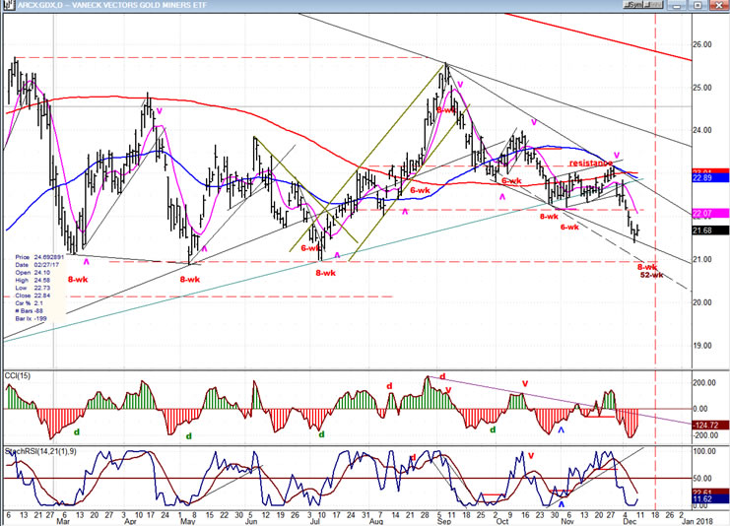
Task: Click the Jun label on time axis
Action: [x=251, y=521]
